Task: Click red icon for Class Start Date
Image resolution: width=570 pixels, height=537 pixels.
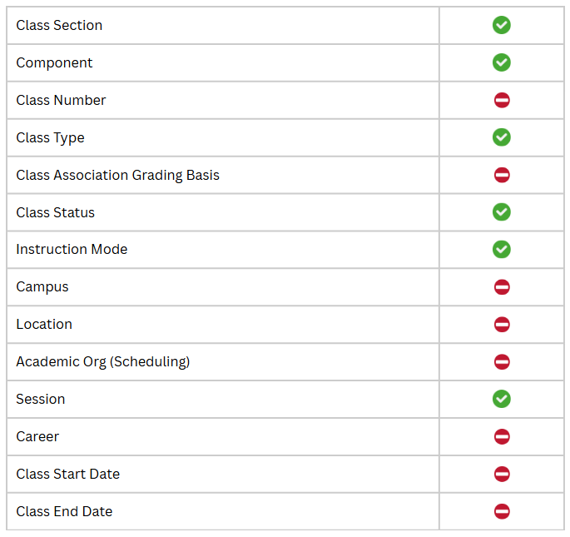Action: pyautogui.click(x=502, y=474)
